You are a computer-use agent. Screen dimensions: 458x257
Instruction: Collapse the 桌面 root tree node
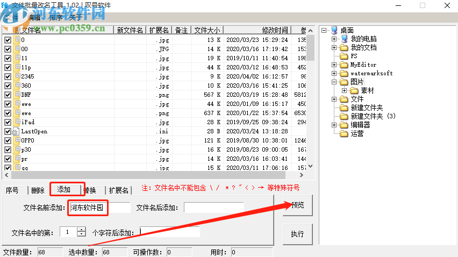[324, 30]
